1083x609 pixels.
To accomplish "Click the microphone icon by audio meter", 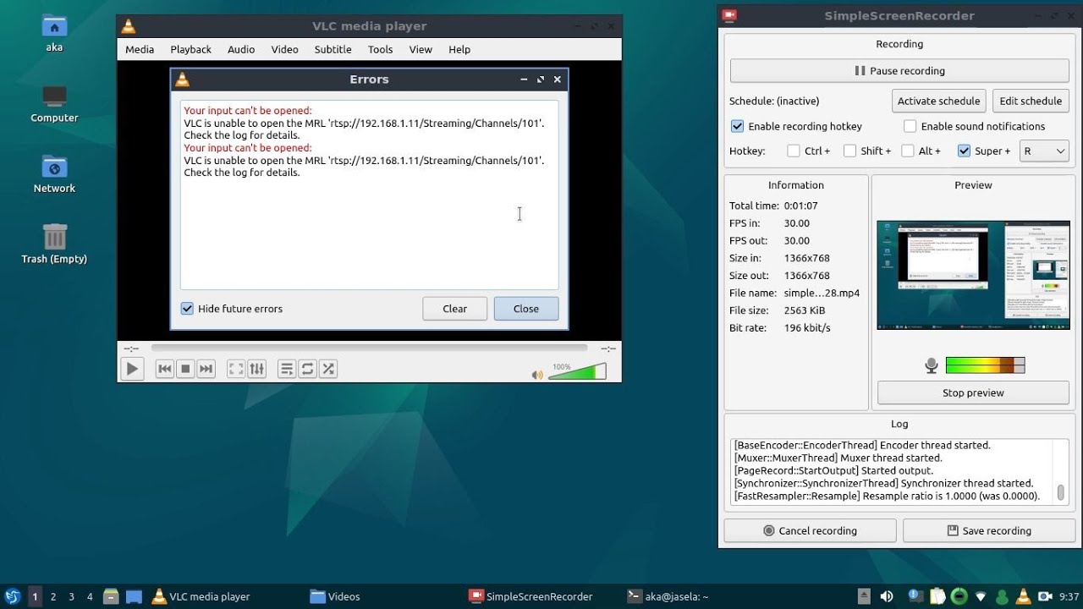I will tap(931, 365).
